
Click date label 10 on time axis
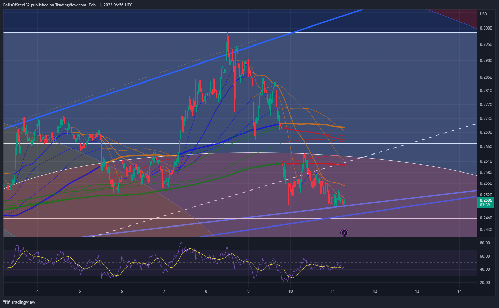pyautogui.click(x=290, y=291)
